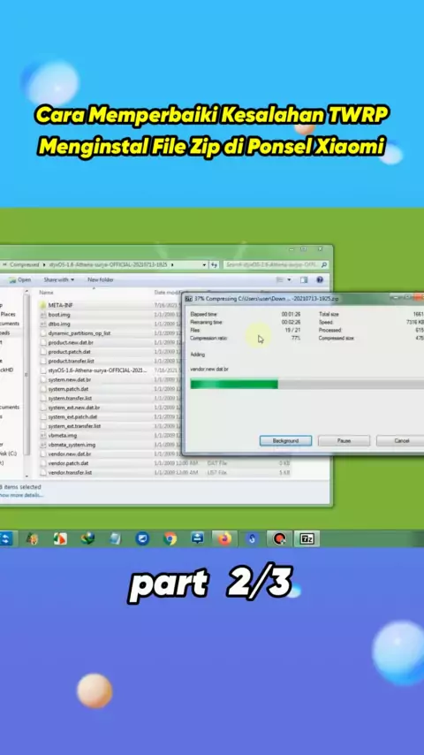Open Firefox from the taskbar
Viewport: 424px width, 755px height.
tap(224, 538)
